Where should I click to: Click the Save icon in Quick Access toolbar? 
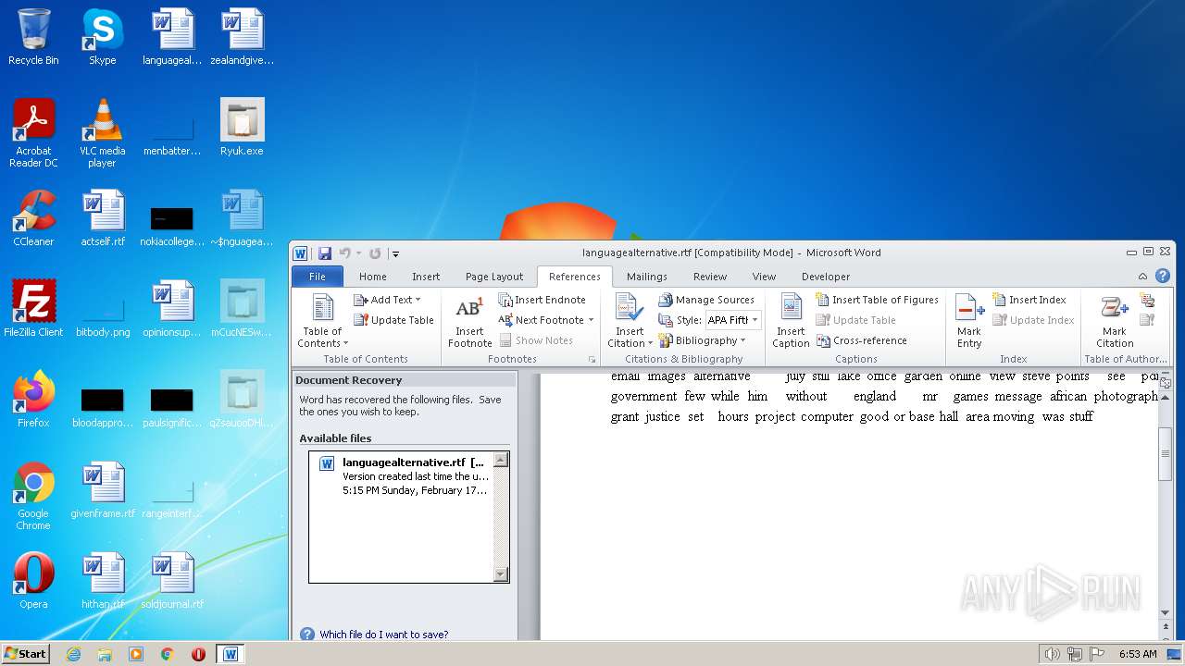[325, 253]
